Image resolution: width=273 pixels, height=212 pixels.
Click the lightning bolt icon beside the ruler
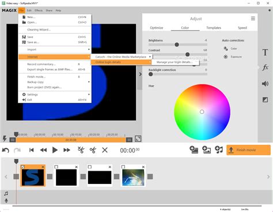[5, 138]
